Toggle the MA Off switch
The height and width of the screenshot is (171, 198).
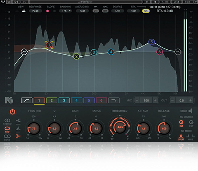[x=96, y=11]
